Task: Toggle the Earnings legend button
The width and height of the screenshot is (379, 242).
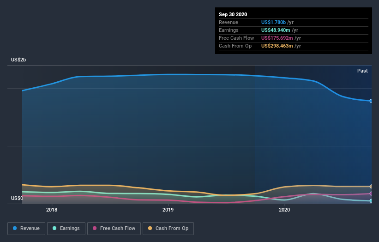Action: [66, 229]
